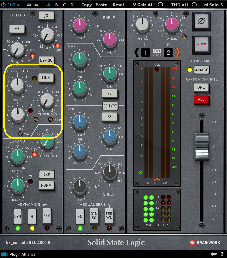
Task: Click the EQ TYPE button
Action: point(110,106)
